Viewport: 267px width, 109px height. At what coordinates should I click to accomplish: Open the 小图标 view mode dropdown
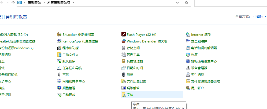click(260, 17)
